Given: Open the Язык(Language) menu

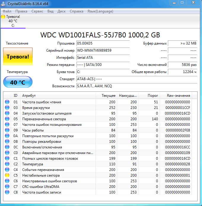Looking at the screenshot, I should click(100, 11).
